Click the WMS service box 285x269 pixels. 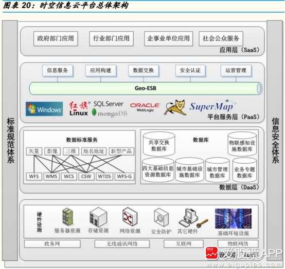(51, 176)
